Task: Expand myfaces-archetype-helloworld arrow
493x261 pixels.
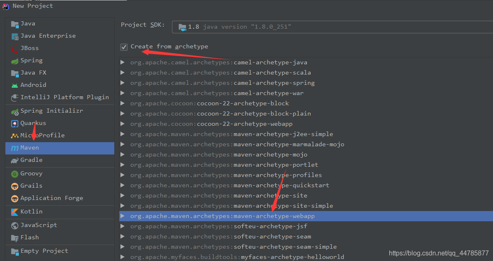Action: click(123, 257)
